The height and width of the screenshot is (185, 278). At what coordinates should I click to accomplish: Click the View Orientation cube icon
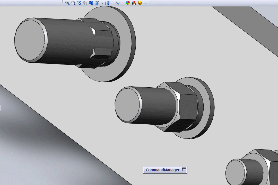pyautogui.click(x=97, y=3)
